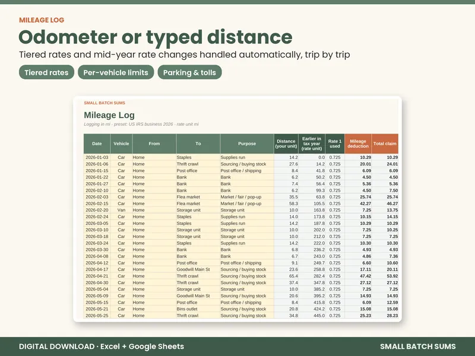Screen dimensions: 475x356
Task: Select the "Rate 1 used" header
Action: point(335,144)
